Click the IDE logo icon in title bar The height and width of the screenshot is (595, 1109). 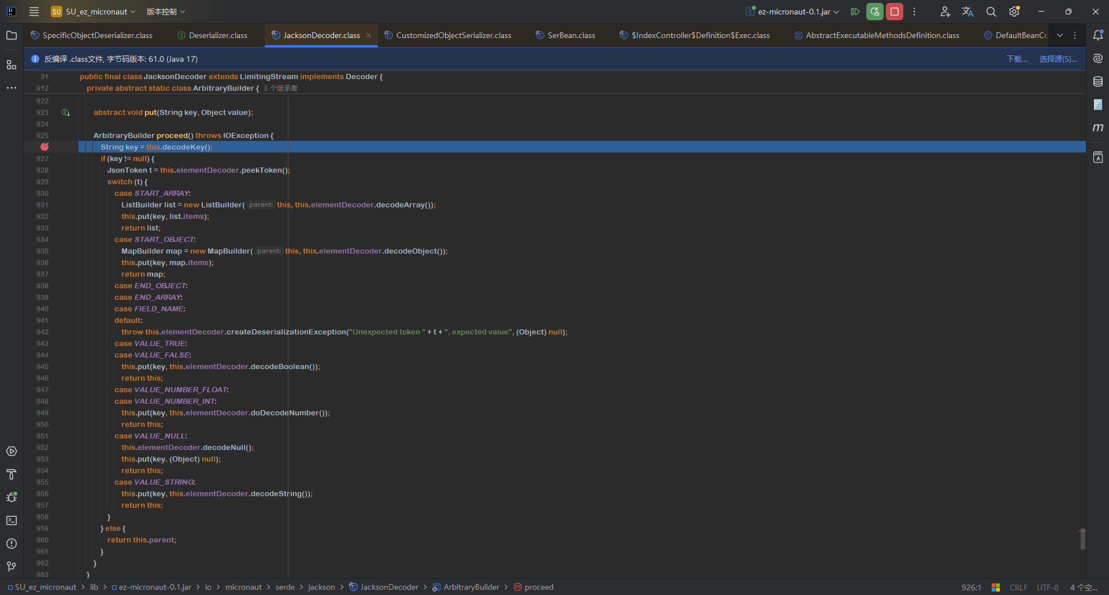click(x=11, y=12)
